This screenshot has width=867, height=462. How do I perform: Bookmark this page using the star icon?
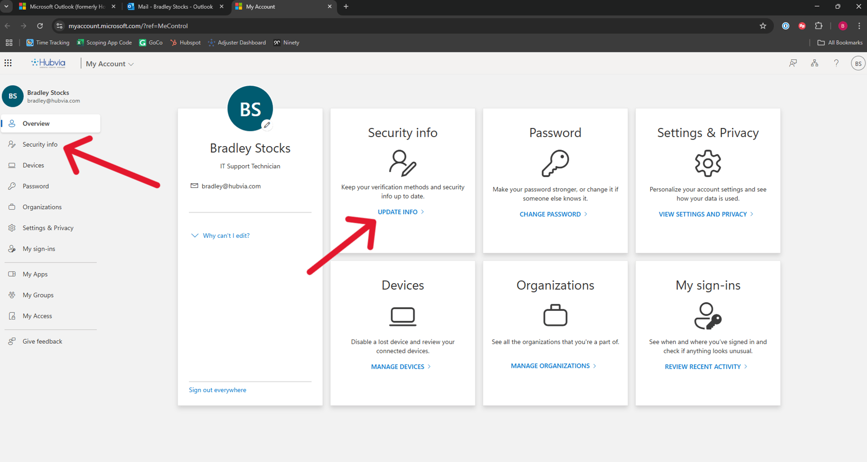pyautogui.click(x=763, y=26)
